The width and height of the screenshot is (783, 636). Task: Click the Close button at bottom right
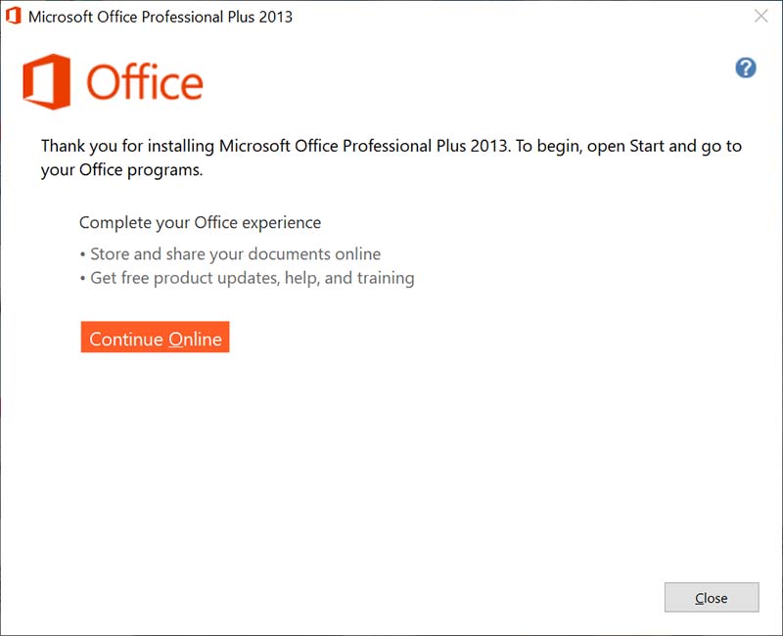(712, 597)
